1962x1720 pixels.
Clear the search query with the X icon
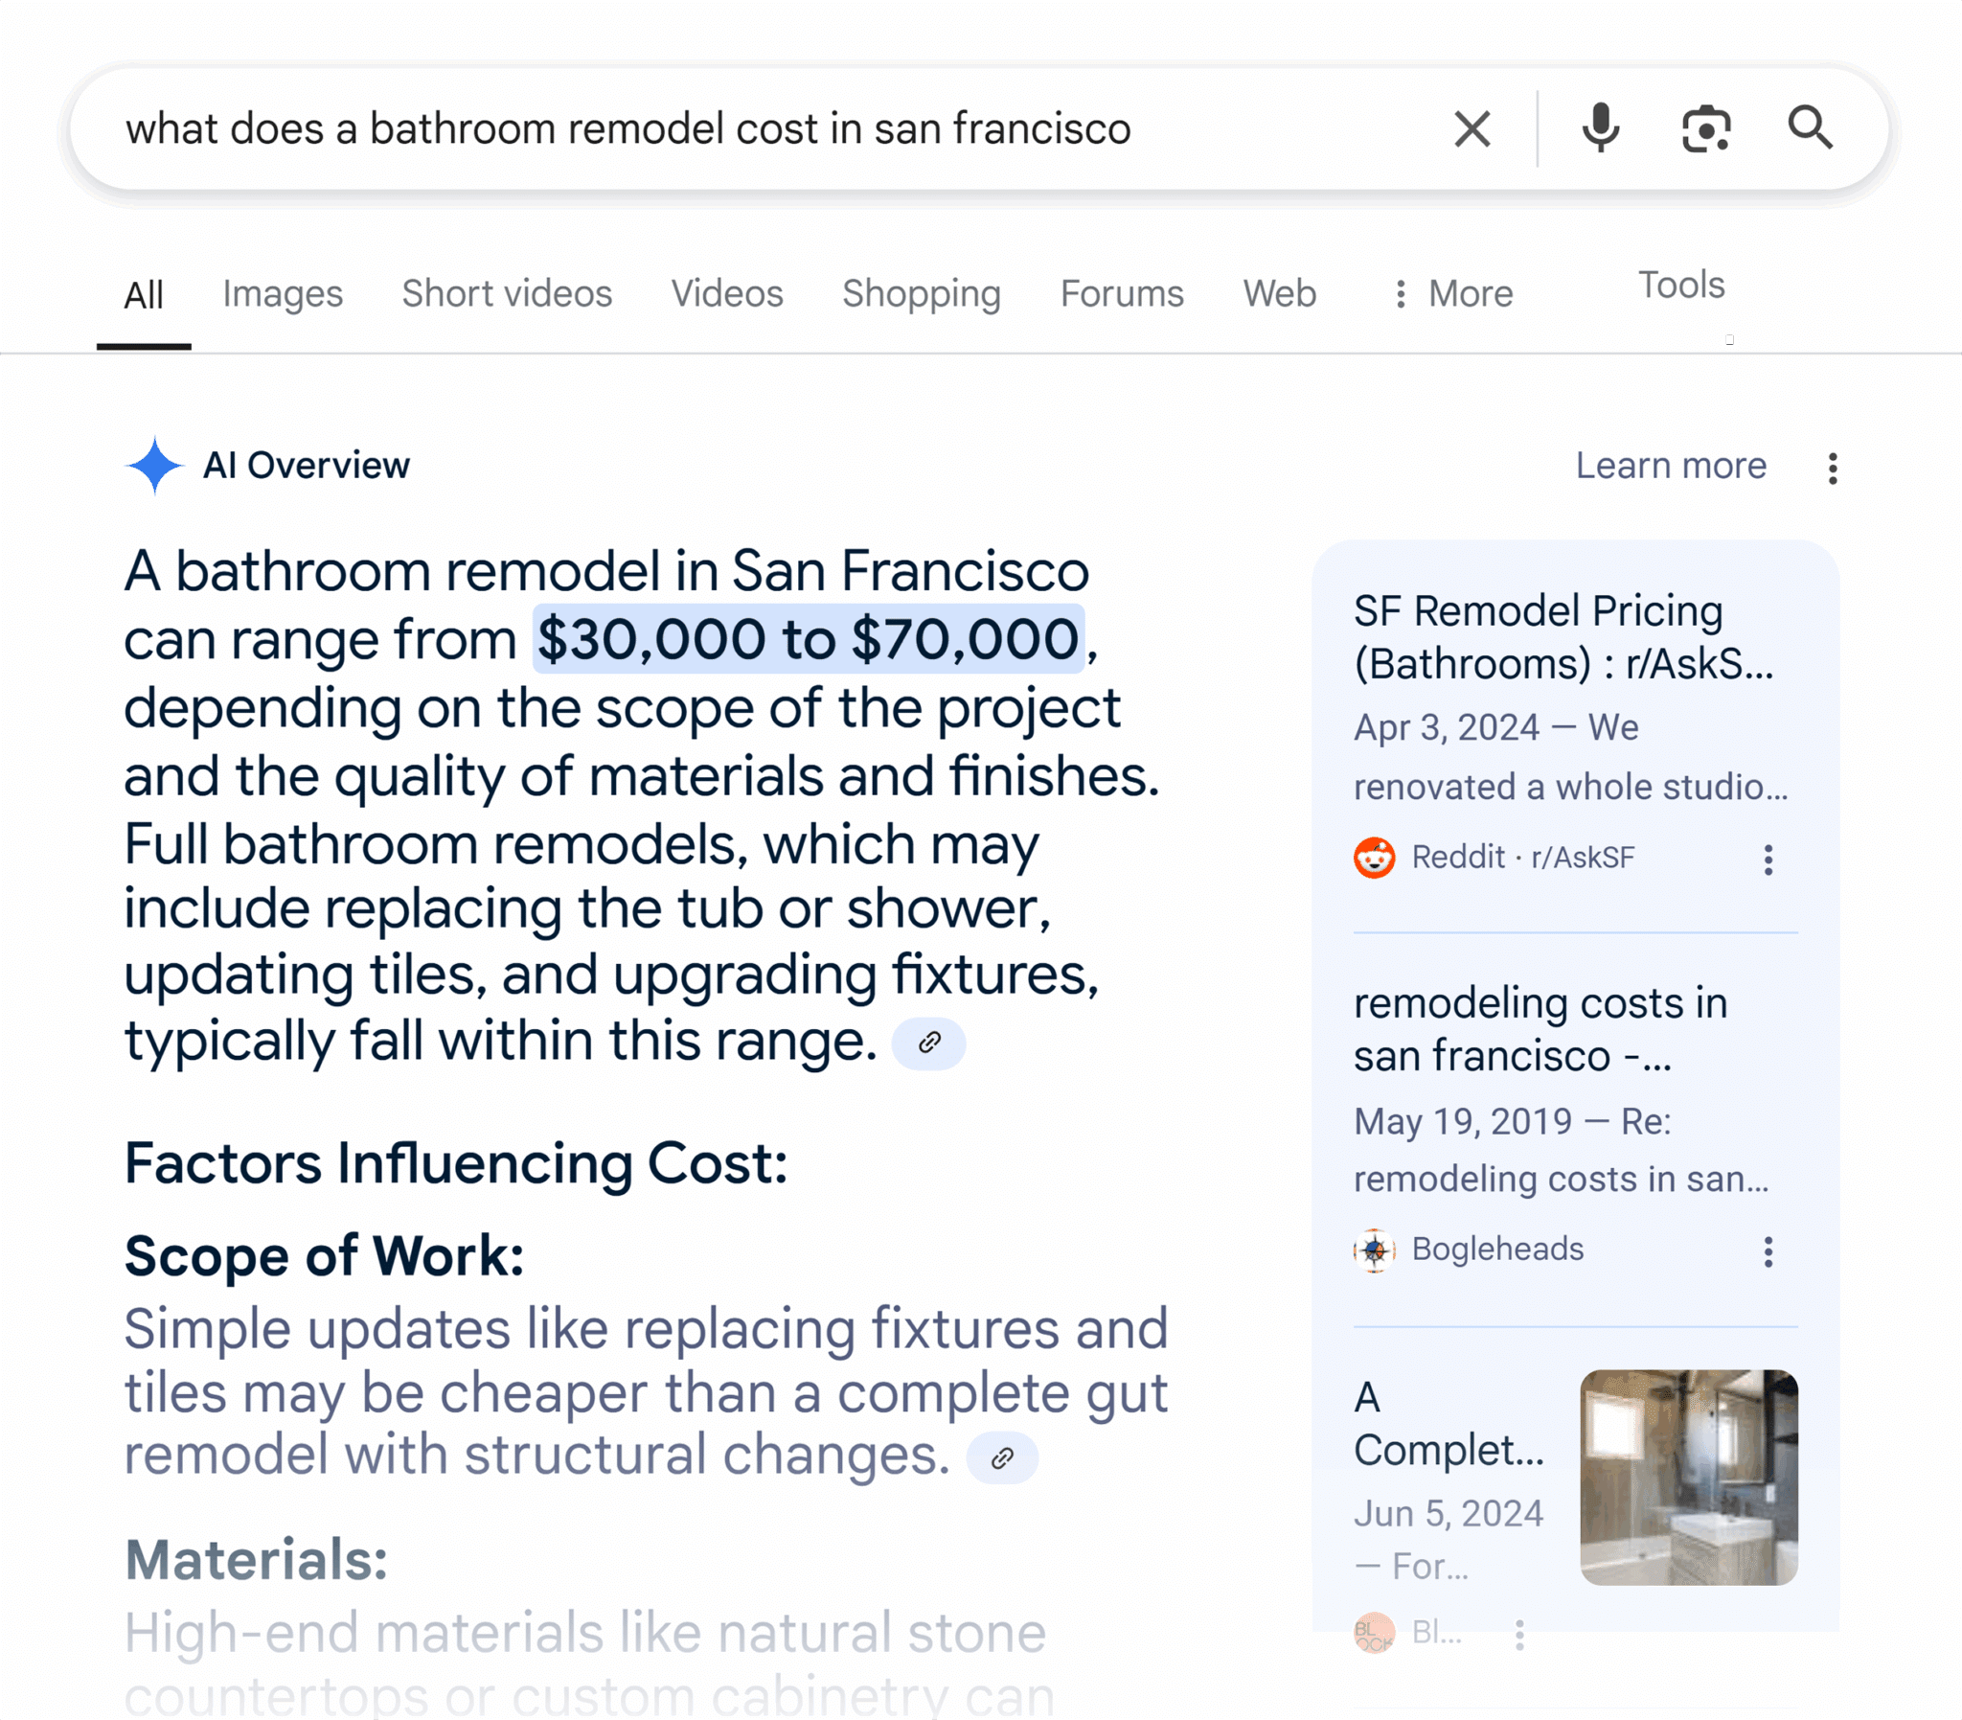[x=1471, y=128]
